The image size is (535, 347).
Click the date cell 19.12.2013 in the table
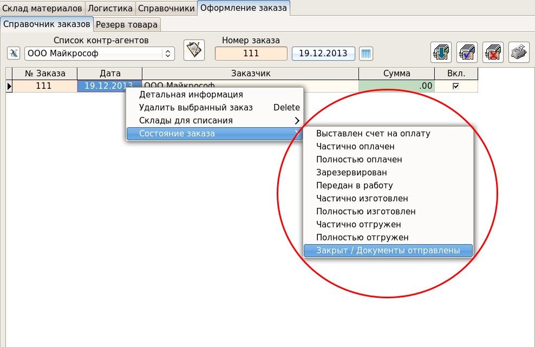coord(110,86)
